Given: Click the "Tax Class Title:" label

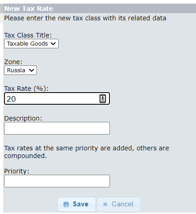Looking at the screenshot, I should 28,35.
